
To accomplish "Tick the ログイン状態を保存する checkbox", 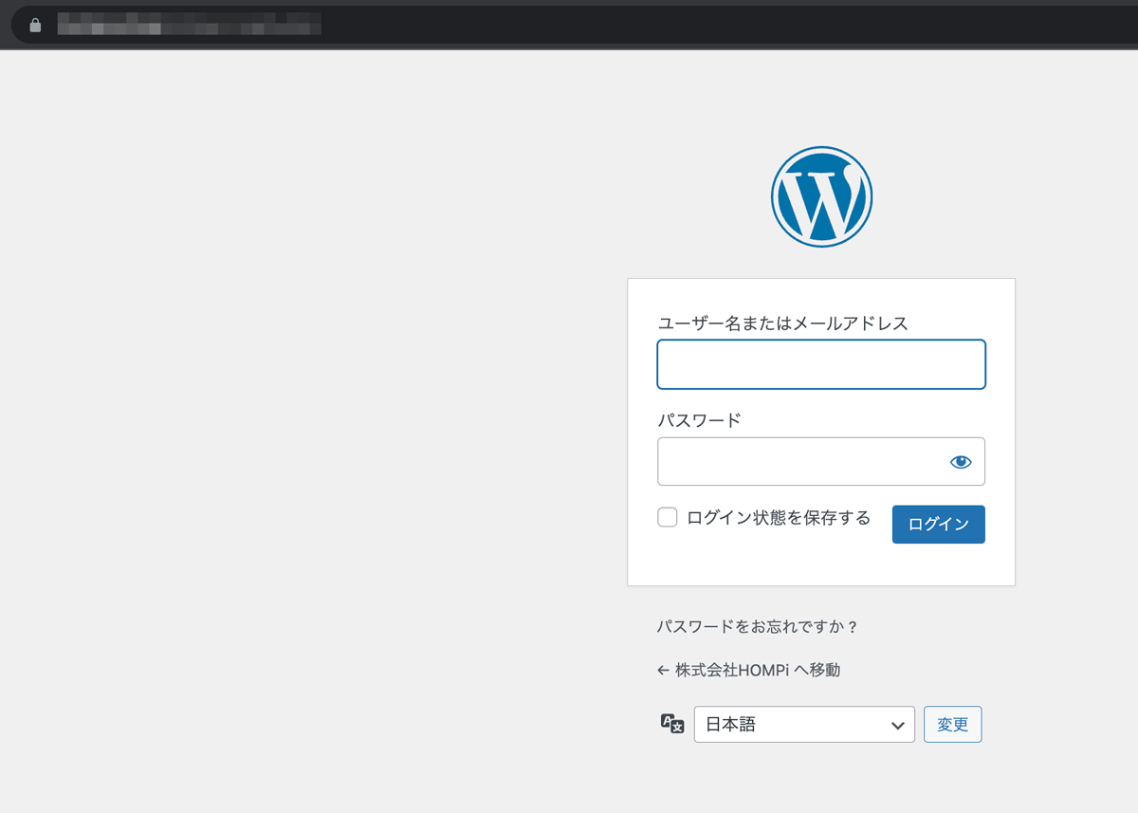I will coord(668,517).
